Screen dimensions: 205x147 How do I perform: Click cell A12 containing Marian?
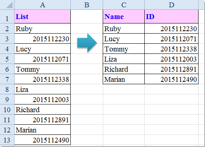point(42,130)
